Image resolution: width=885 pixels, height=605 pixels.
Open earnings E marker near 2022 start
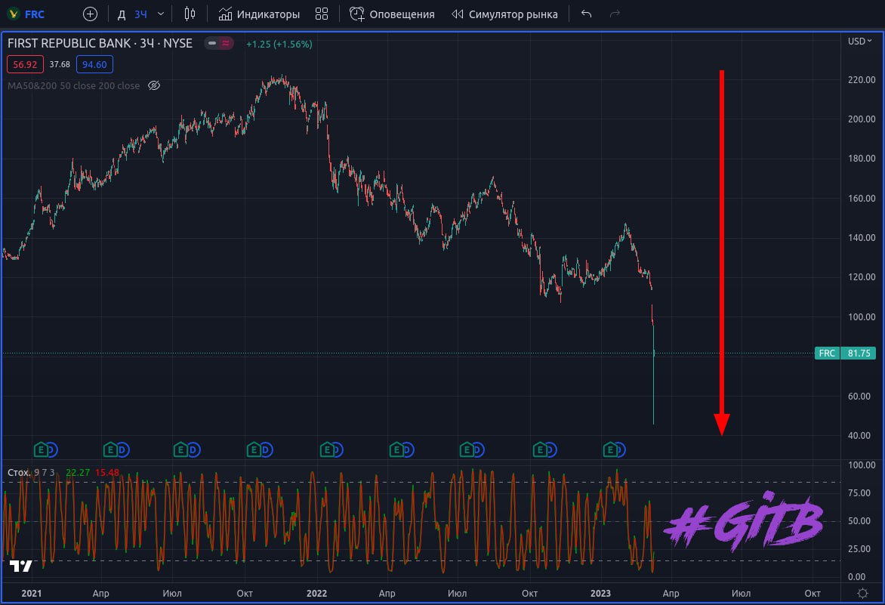(x=327, y=450)
